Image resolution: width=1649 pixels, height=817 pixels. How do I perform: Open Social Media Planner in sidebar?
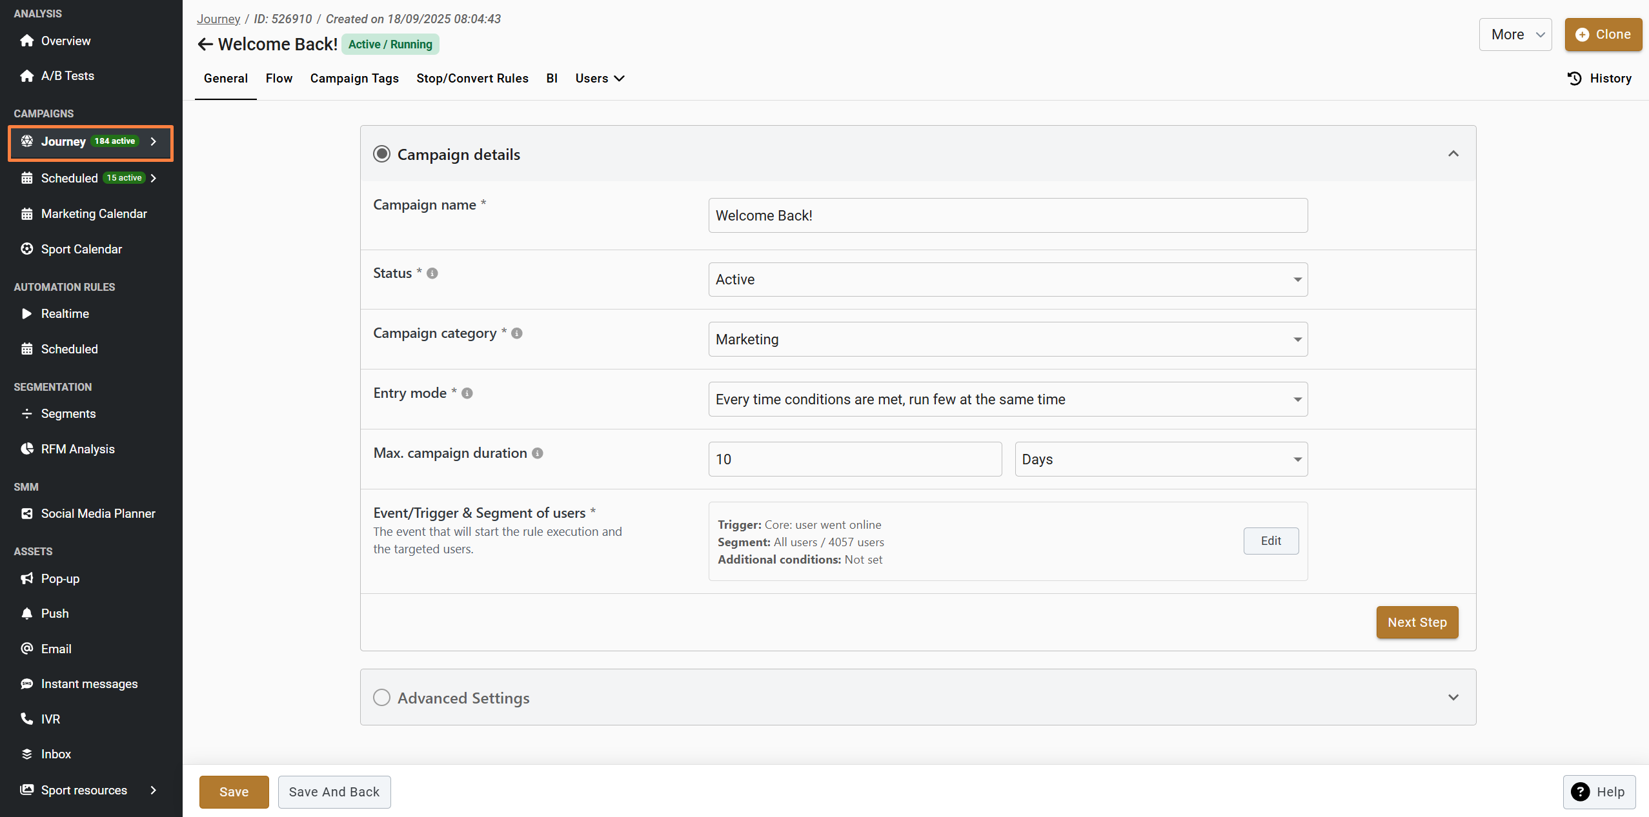[x=98, y=513]
